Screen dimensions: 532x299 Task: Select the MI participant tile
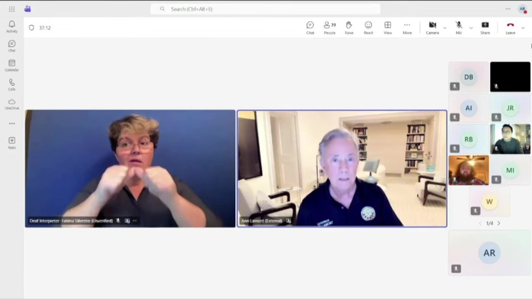[x=510, y=170]
